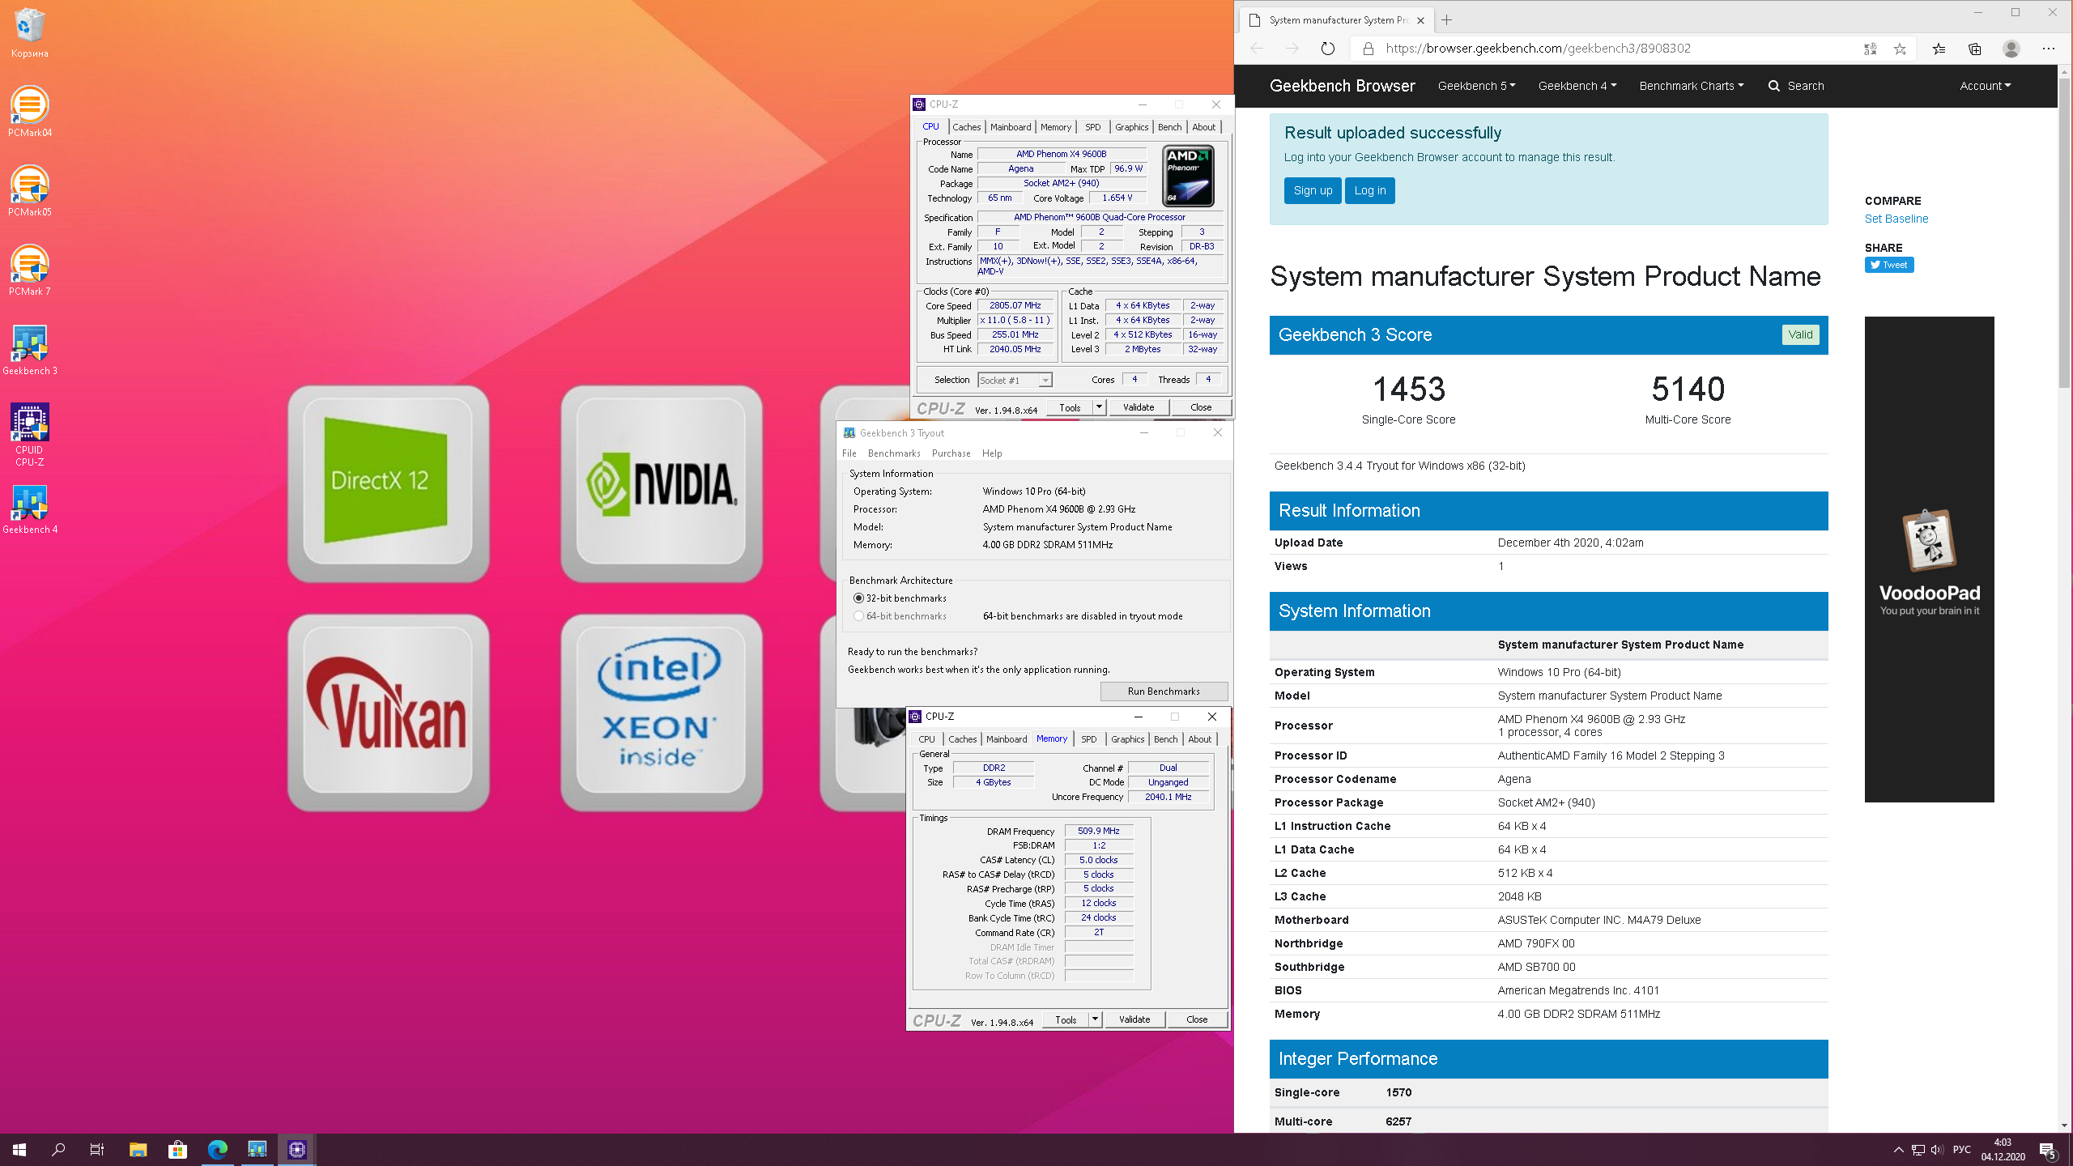Open the Geekbench 4 dropdown menu
Viewport: 2073px width, 1166px height.
click(1577, 86)
